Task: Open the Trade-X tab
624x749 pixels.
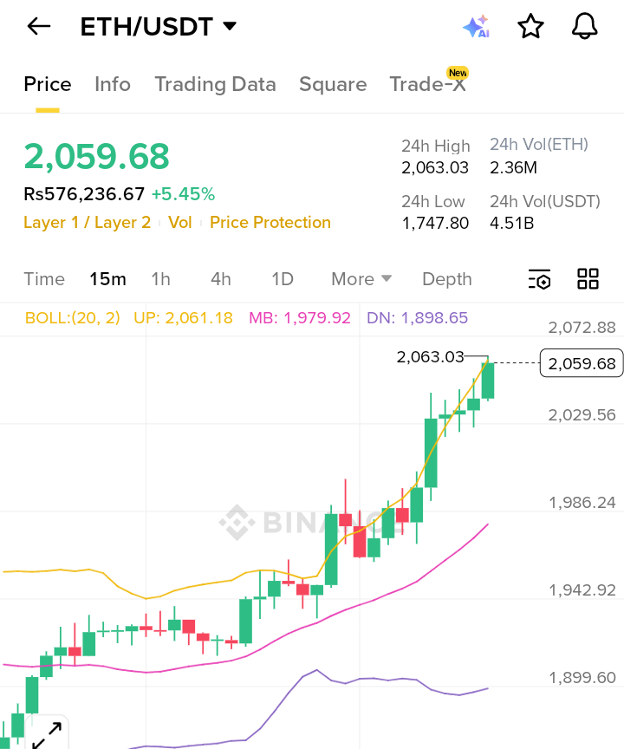Action: (427, 84)
